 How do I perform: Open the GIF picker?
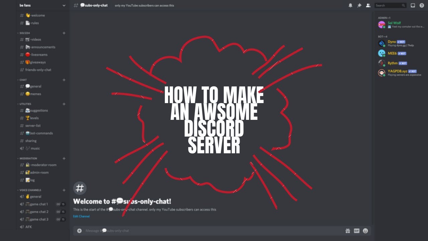357,231
